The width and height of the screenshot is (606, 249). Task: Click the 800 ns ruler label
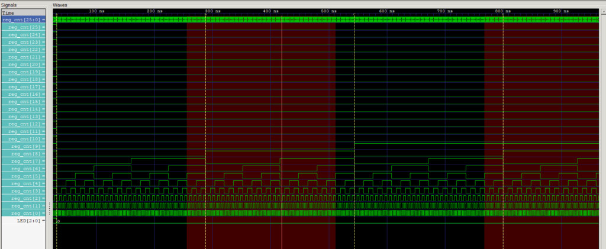[503, 11]
